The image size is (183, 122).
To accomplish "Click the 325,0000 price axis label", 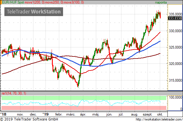I will (x=175, y=47).
